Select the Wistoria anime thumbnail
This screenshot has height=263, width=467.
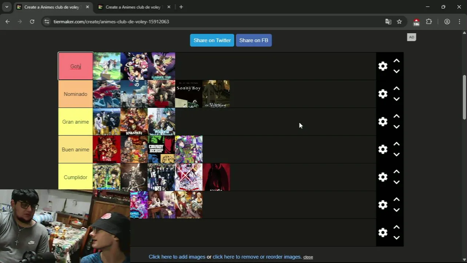coord(161,122)
